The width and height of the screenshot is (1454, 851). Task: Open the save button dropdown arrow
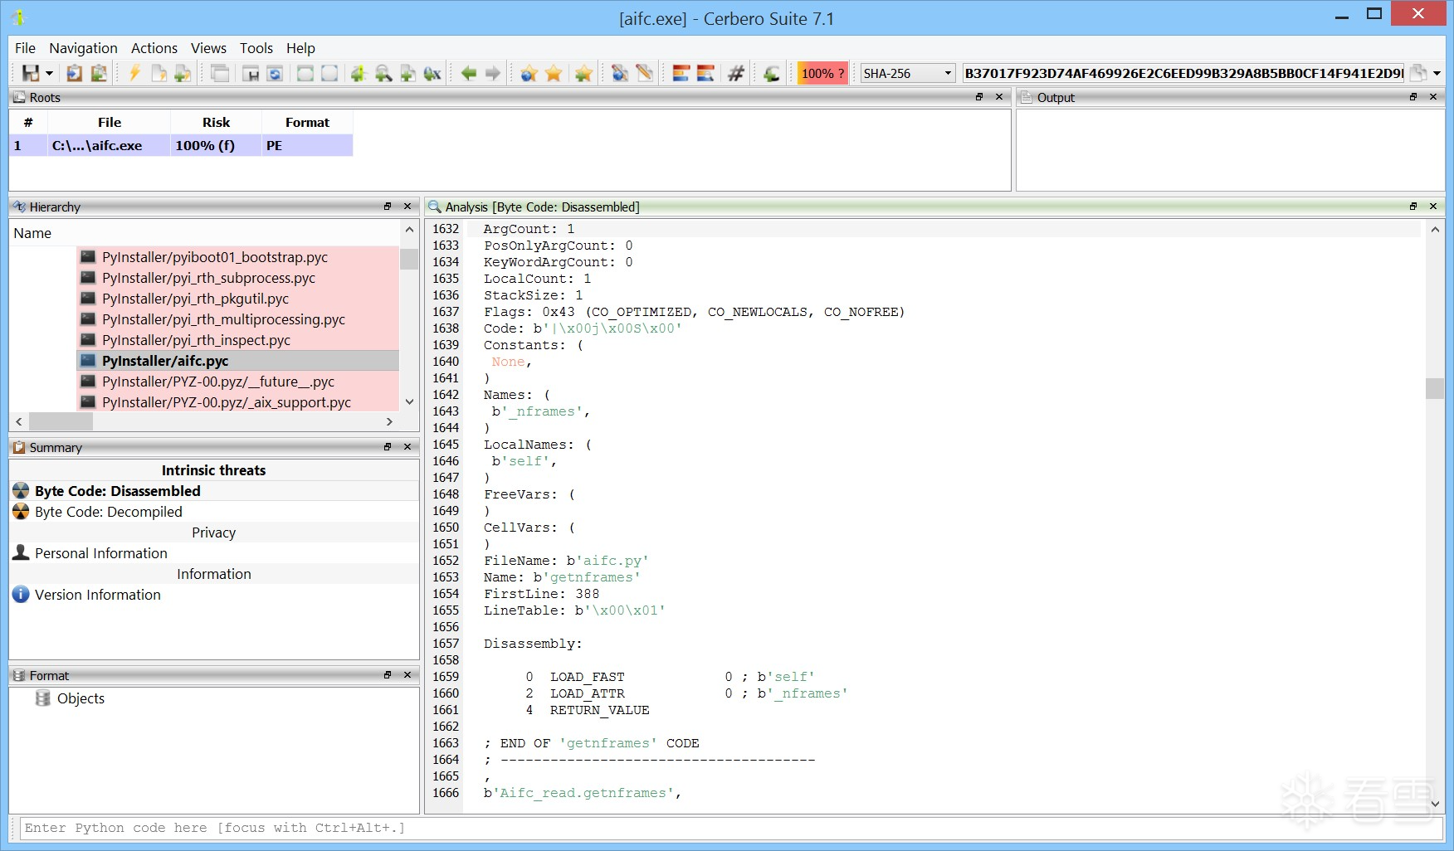[x=50, y=74]
